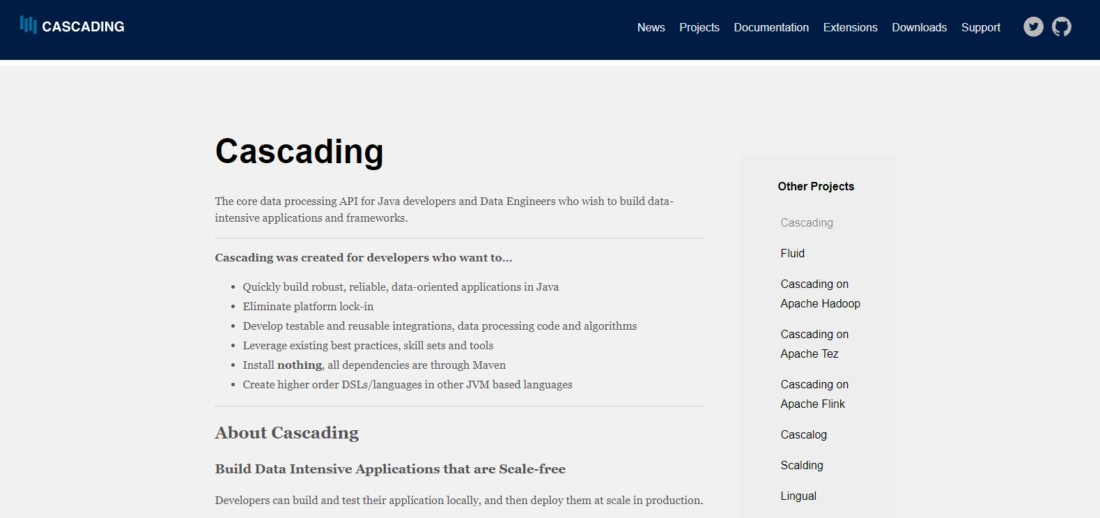Click the 'Install nothing' bullet text
Image resolution: width=1100 pixels, height=518 pixels.
coord(374,365)
